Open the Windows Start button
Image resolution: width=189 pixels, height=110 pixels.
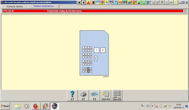[x=5, y=106]
